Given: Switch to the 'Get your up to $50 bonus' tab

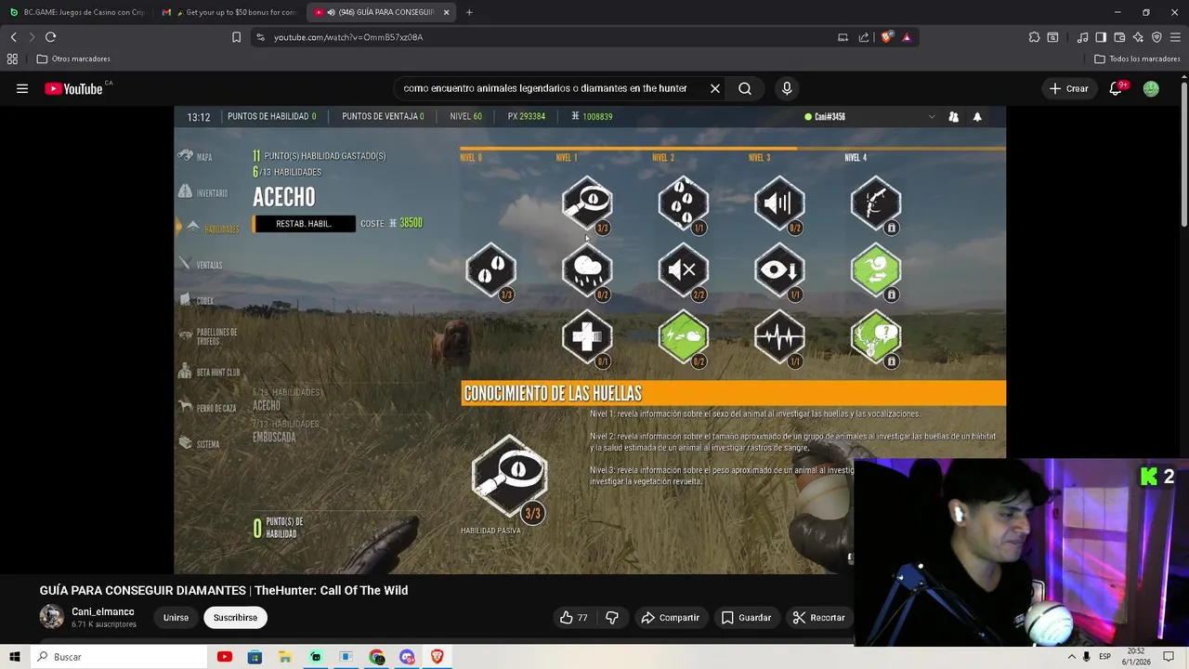Looking at the screenshot, I should pos(229,12).
